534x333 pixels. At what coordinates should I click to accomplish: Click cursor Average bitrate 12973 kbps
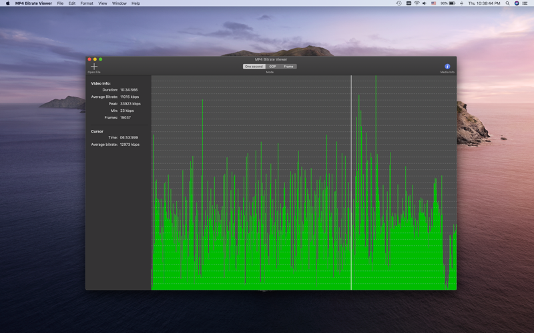(129, 145)
